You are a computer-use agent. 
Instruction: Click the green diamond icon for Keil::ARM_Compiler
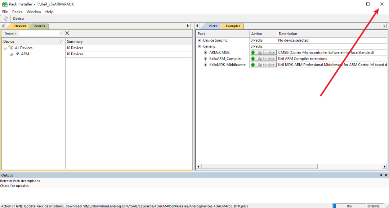click(253, 59)
